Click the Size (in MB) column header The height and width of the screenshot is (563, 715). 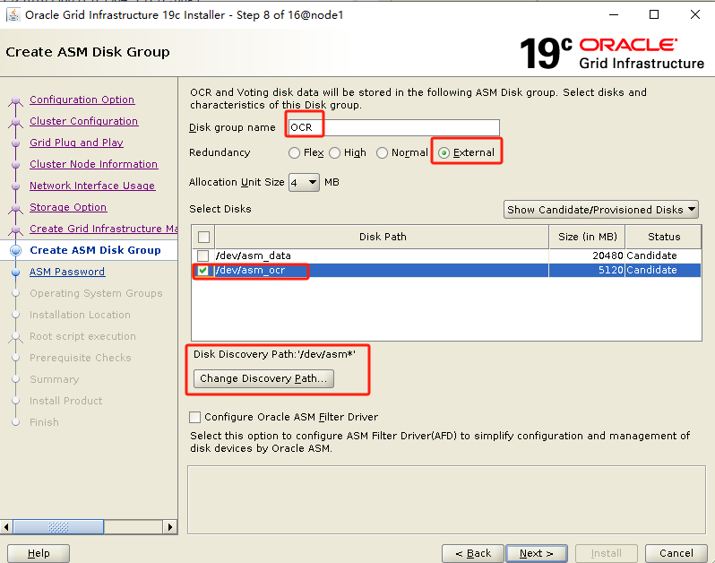tap(588, 237)
